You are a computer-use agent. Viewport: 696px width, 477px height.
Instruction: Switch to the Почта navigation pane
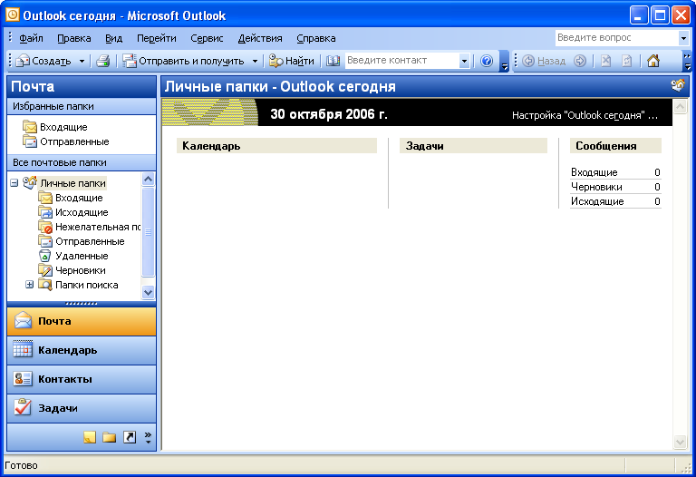[82, 321]
